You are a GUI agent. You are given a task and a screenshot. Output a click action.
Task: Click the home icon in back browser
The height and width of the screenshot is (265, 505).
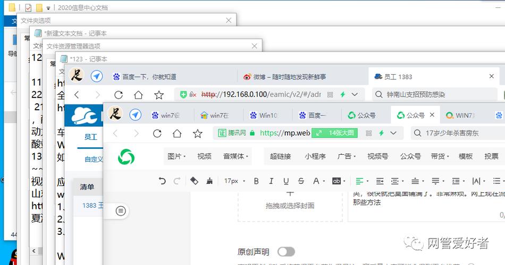click(x=139, y=95)
